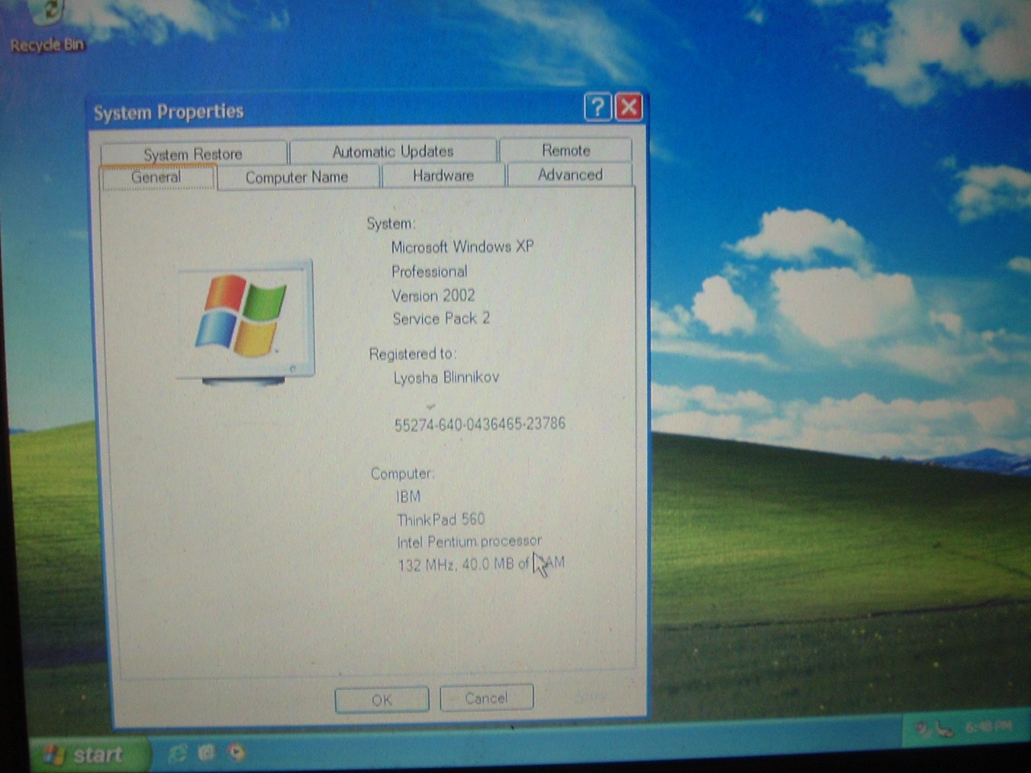Click the "ThinkPad 560" model text
1031x773 pixels.
(x=441, y=519)
